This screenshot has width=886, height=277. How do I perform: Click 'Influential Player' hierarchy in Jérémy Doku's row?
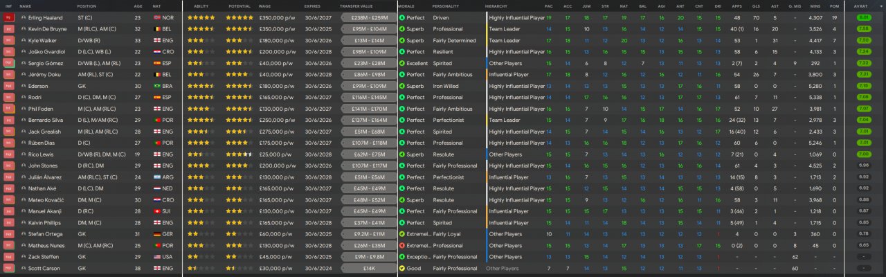coord(509,75)
